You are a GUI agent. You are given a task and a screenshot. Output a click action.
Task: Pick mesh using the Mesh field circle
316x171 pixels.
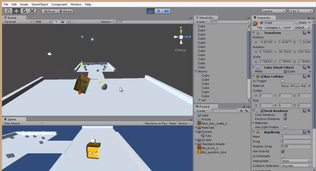point(310,72)
